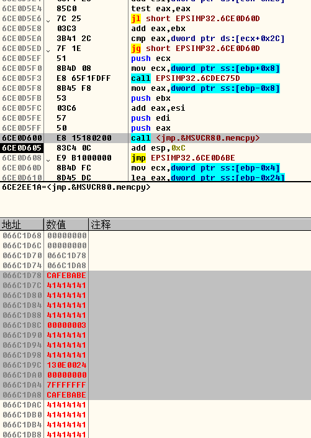Click the jump arrow marker beside 7C 25
The width and height of the screenshot is (311, 438).
click(48, 21)
